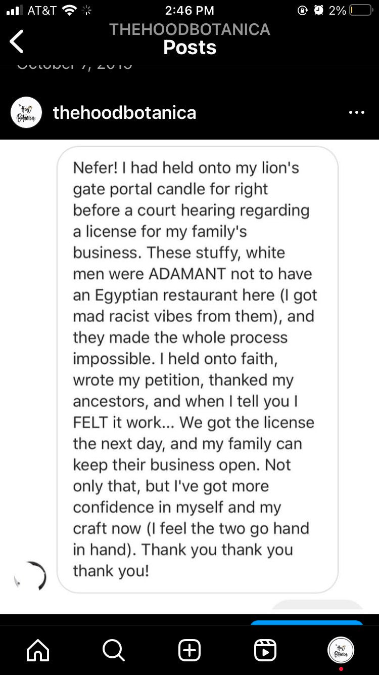Open the thehoodbotanica username link

pyautogui.click(x=125, y=112)
